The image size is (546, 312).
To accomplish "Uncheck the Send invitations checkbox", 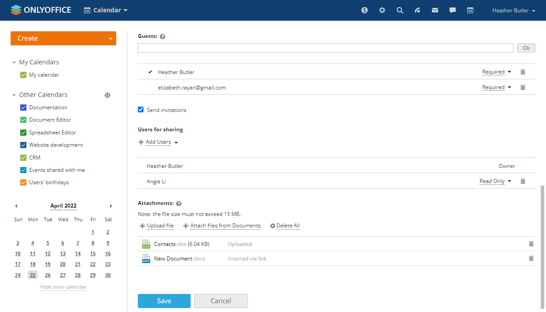I will click(x=141, y=110).
